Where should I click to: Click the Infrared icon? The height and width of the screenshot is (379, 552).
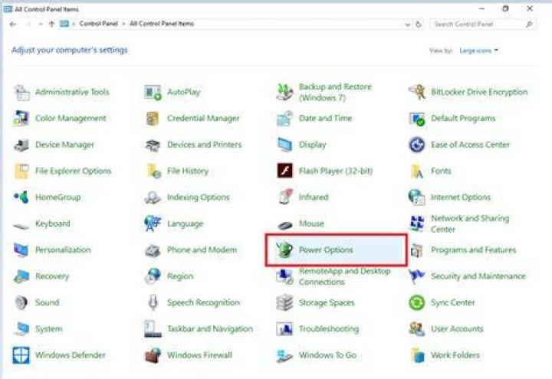(x=285, y=197)
